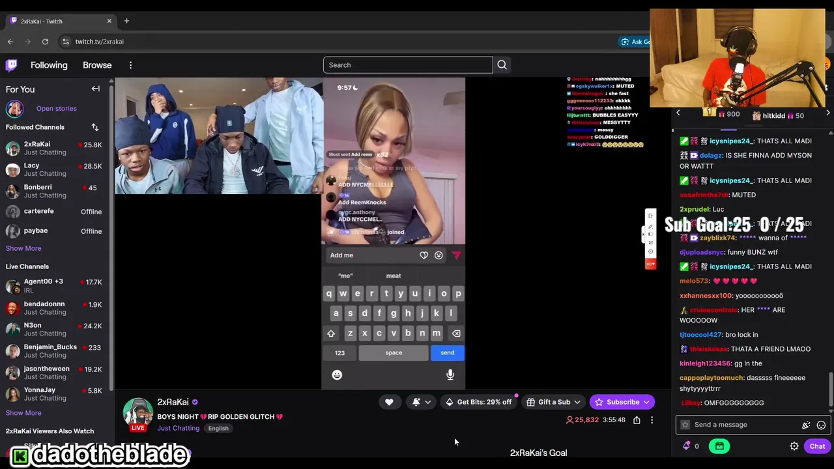Click username tjtoocool427 in chat
Image resolution: width=834 pixels, height=469 pixels.
click(700, 335)
